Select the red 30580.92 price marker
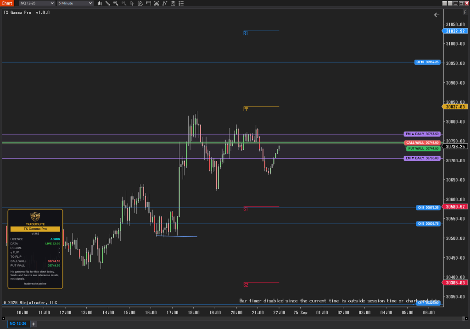Viewport: 470px width, 329px height. 455,207
